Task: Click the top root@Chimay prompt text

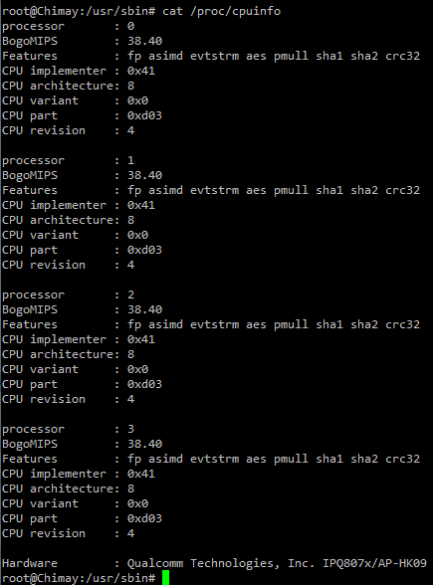Action: point(79,11)
